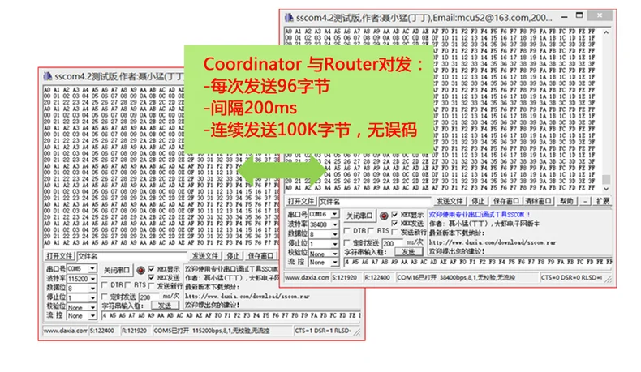
Task: Click status text 'R:121920' in COM5 window
Action: 135,331
